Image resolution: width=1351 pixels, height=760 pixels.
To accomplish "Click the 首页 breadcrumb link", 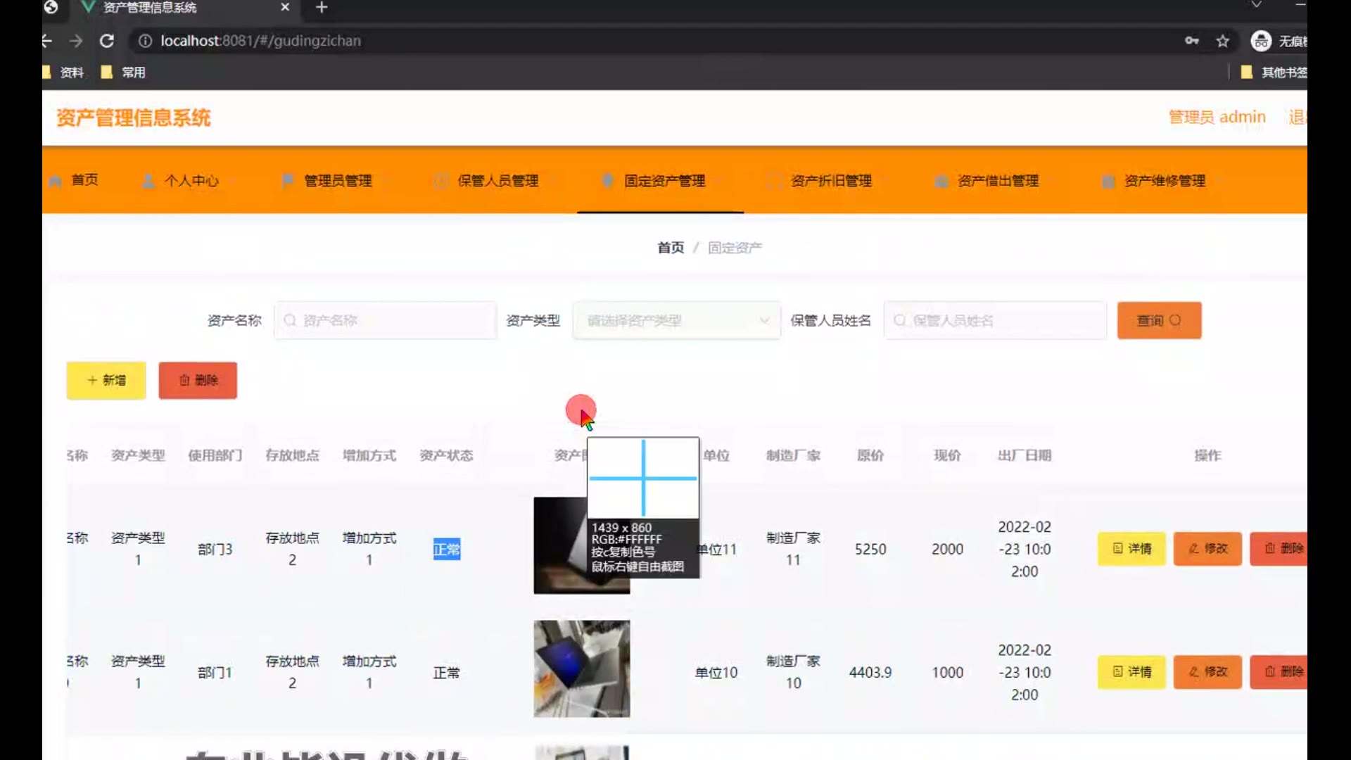I will pos(671,248).
